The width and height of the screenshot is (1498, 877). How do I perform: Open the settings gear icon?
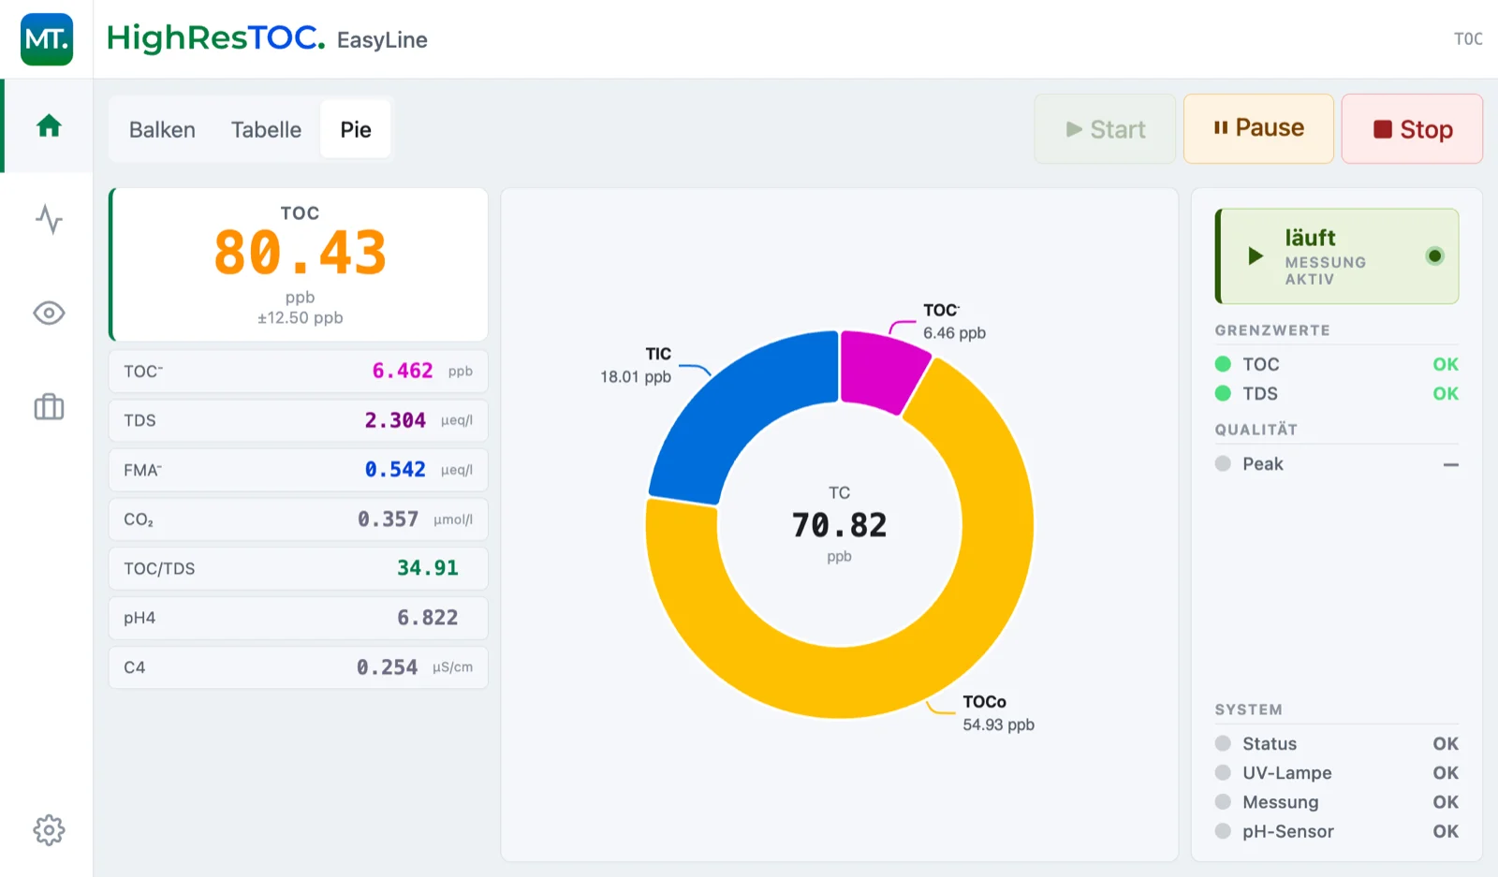pyautogui.click(x=49, y=829)
